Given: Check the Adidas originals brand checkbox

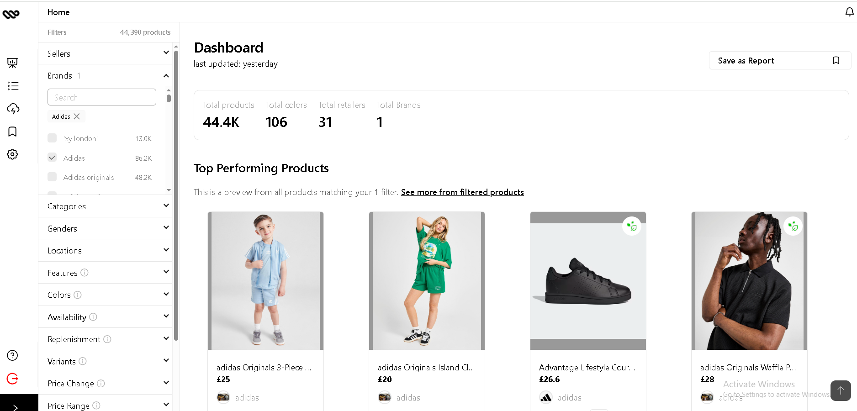Looking at the screenshot, I should 52,177.
